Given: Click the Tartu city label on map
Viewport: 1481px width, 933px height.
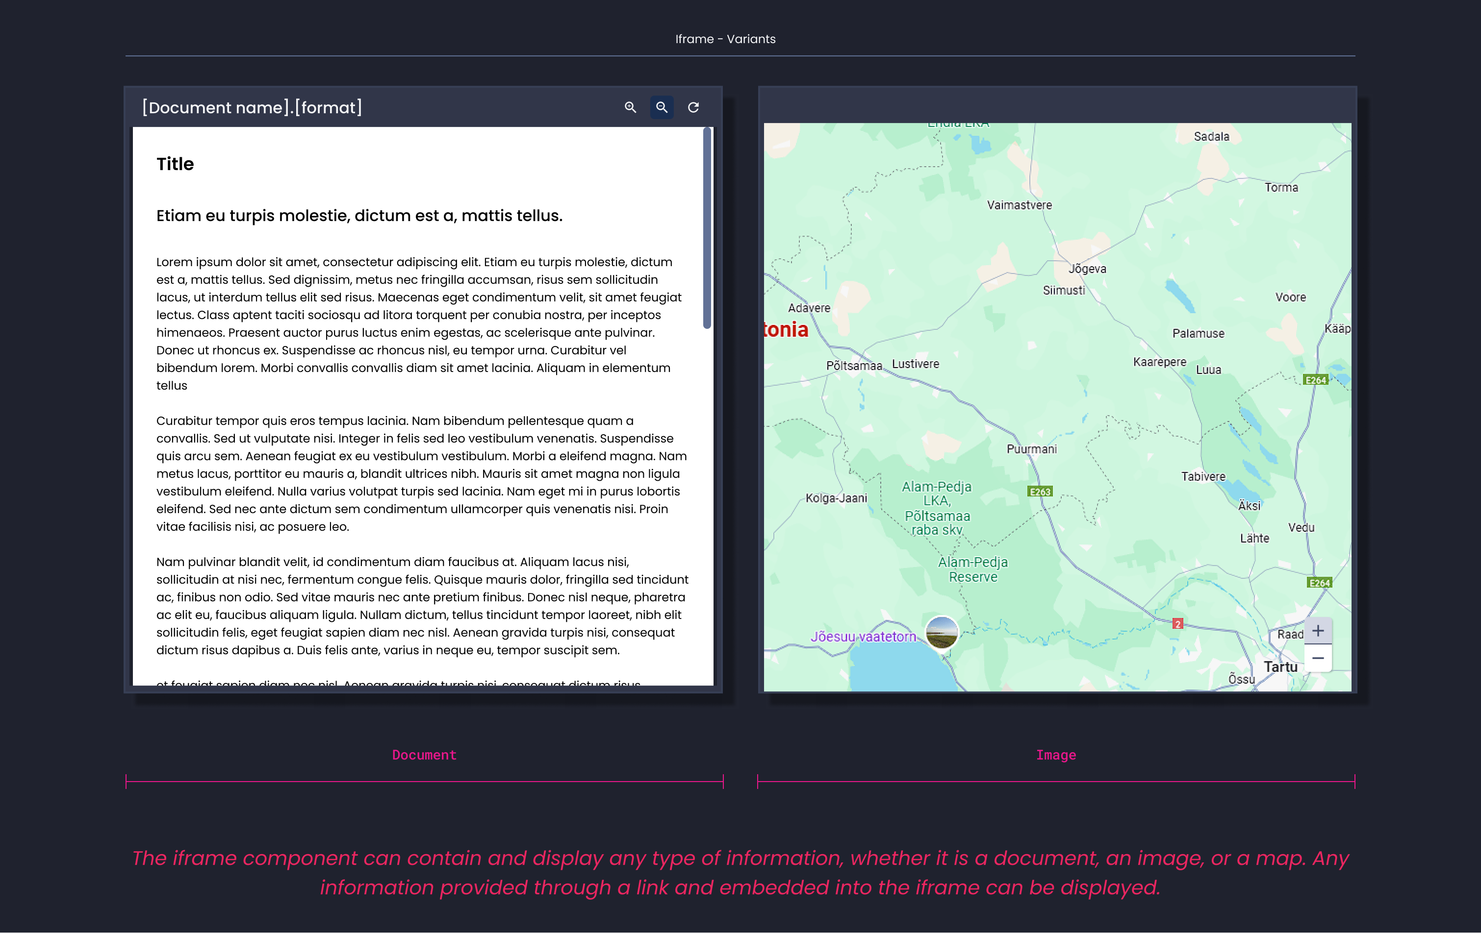Looking at the screenshot, I should coord(1280,667).
